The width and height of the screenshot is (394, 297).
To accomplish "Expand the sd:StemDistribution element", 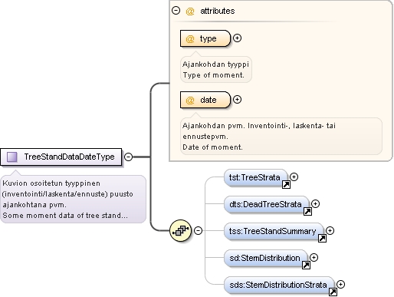I will (x=314, y=258).
